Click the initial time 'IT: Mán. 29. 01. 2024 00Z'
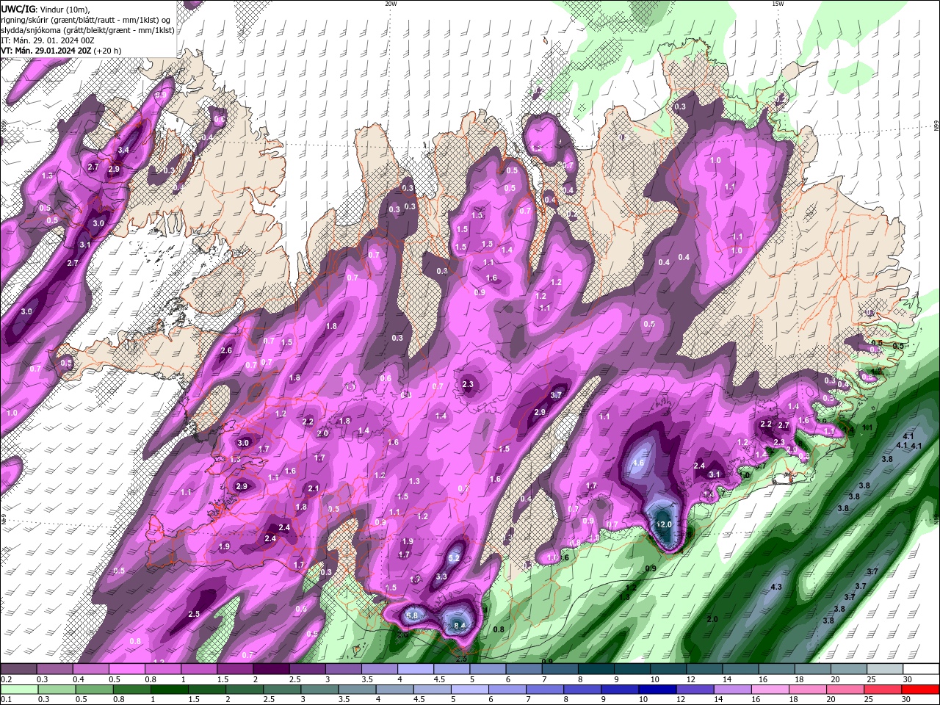The height and width of the screenshot is (705, 940). [x=48, y=40]
